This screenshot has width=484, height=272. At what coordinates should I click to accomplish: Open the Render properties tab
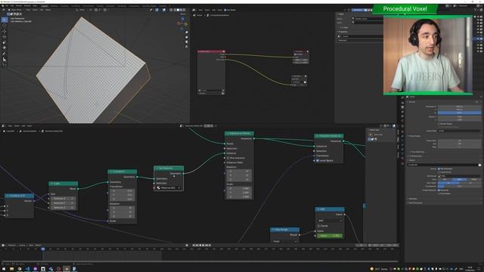402,103
